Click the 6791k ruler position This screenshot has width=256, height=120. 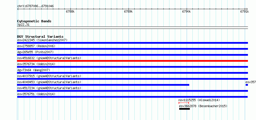coord(244,11)
